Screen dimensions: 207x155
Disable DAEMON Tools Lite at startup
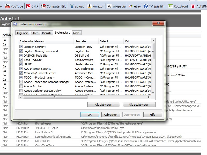point(21,56)
